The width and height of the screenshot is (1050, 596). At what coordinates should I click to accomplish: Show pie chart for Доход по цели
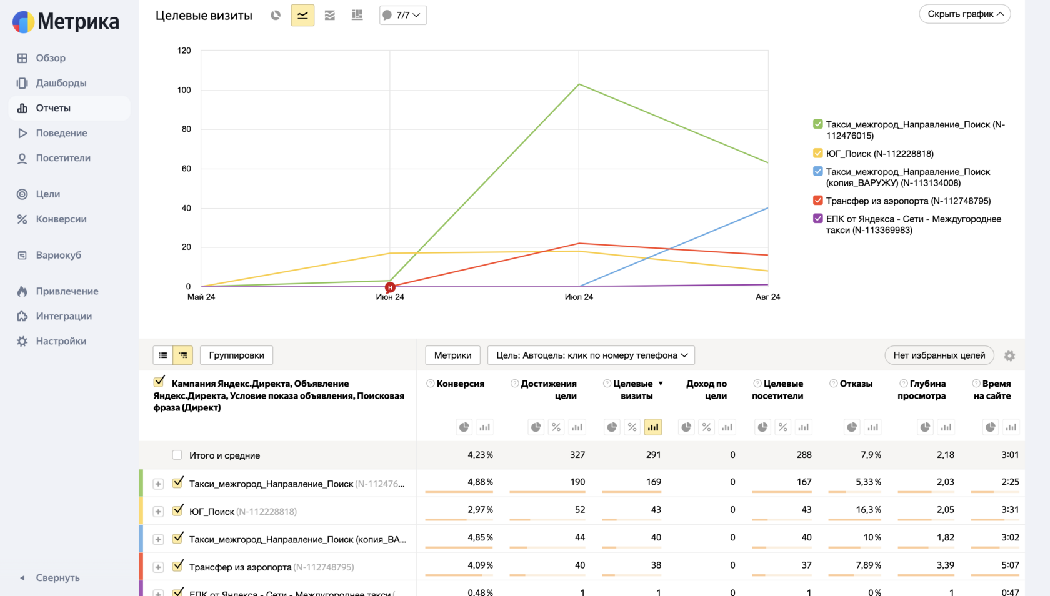686,427
